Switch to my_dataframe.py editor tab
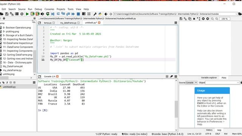 pos(68,23)
